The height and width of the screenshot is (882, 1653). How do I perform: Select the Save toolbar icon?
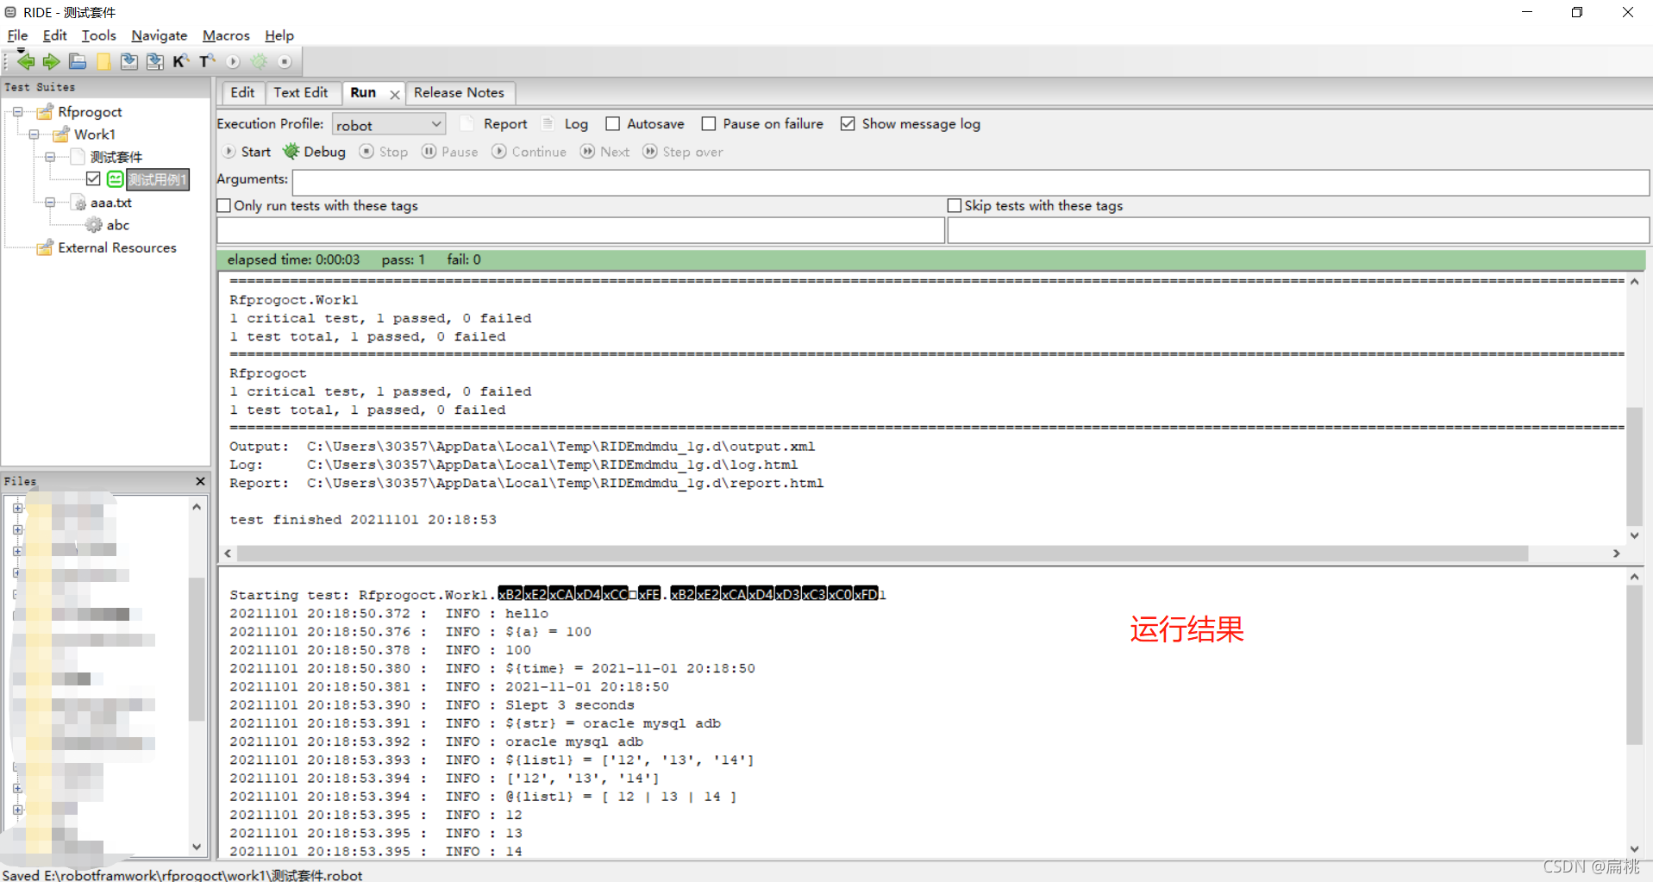click(x=128, y=61)
